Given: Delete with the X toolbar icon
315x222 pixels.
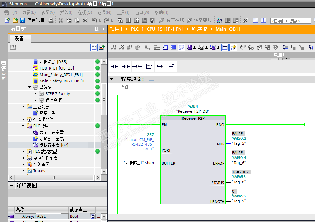Looking at the screenshot, I should 85,20.
